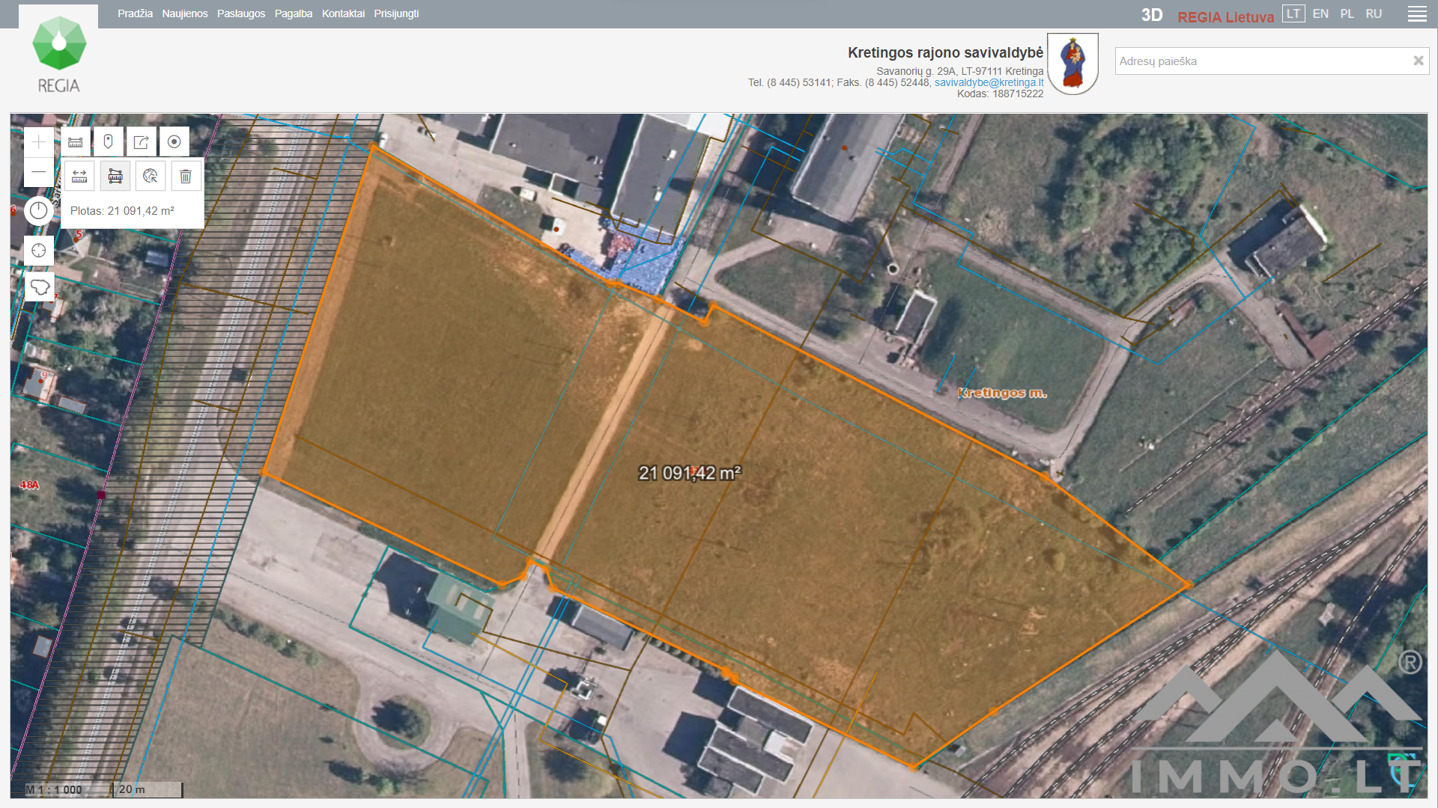Switch language to PL

point(1347,13)
